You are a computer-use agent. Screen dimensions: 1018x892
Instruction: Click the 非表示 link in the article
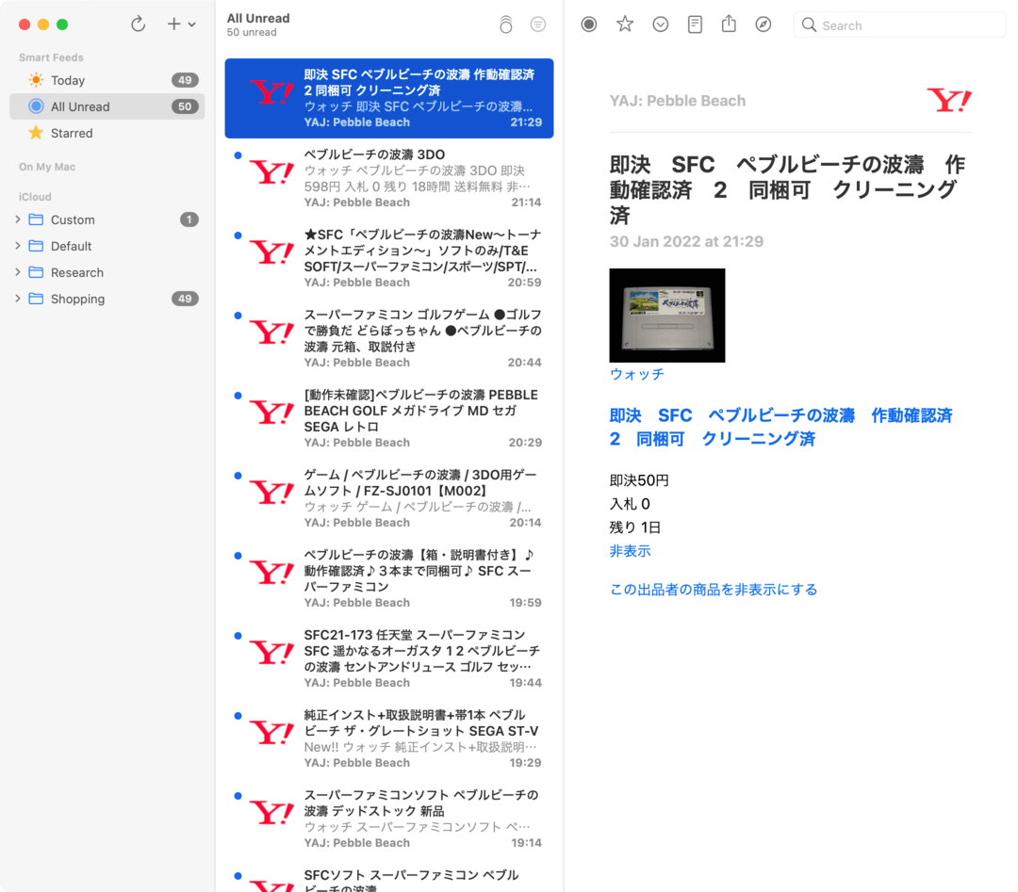[x=631, y=551]
